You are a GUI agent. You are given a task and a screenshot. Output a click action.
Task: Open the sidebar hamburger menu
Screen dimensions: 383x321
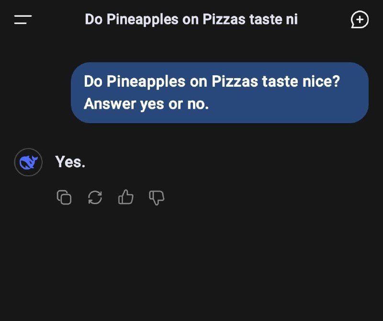[23, 20]
